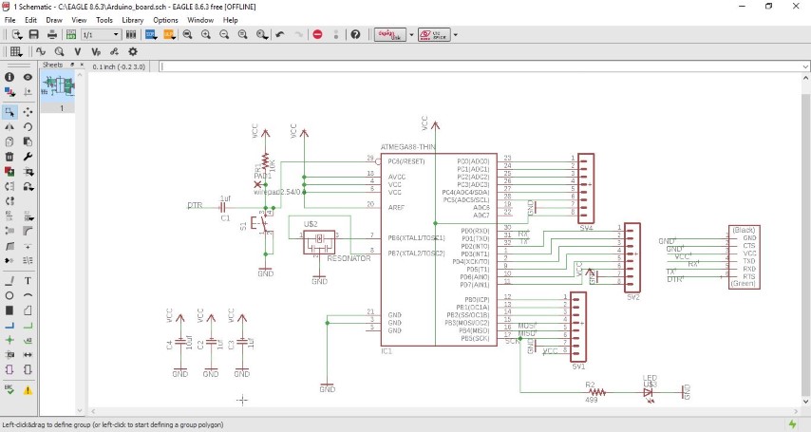Viewport: 811px width, 432px height.
Task: Select the Info tool
Action: [9, 77]
